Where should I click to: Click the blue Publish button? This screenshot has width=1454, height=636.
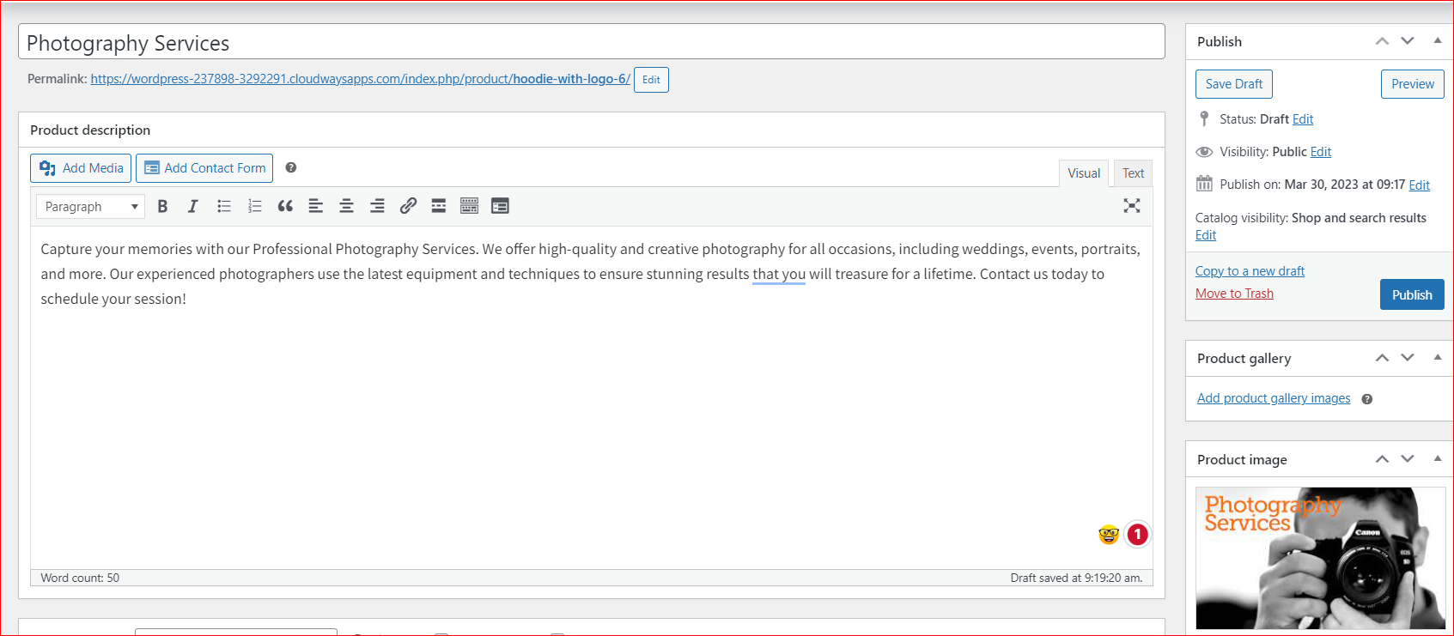point(1411,294)
